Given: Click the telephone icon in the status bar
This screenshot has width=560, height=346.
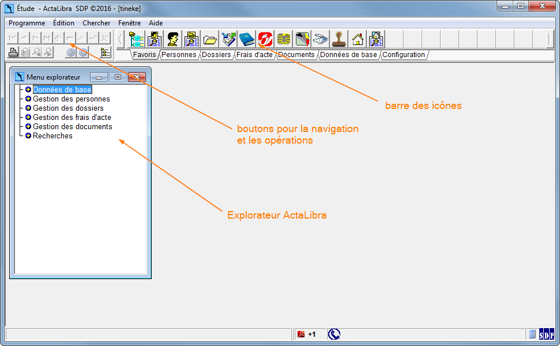Looking at the screenshot, I should tap(334, 334).
